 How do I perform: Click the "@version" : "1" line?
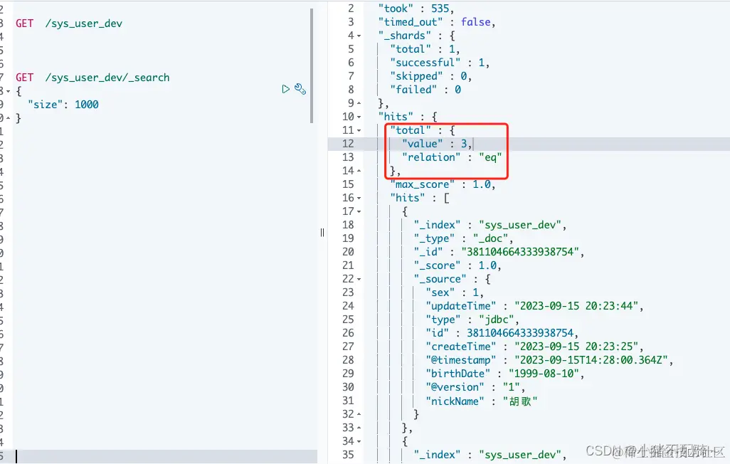coord(475,387)
